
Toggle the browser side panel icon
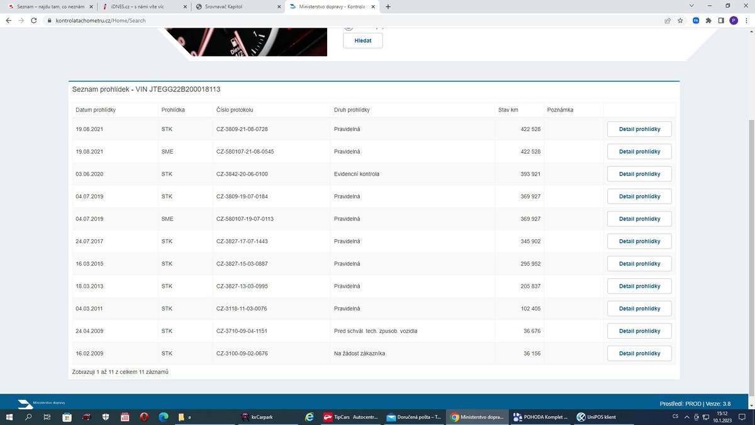(x=721, y=20)
